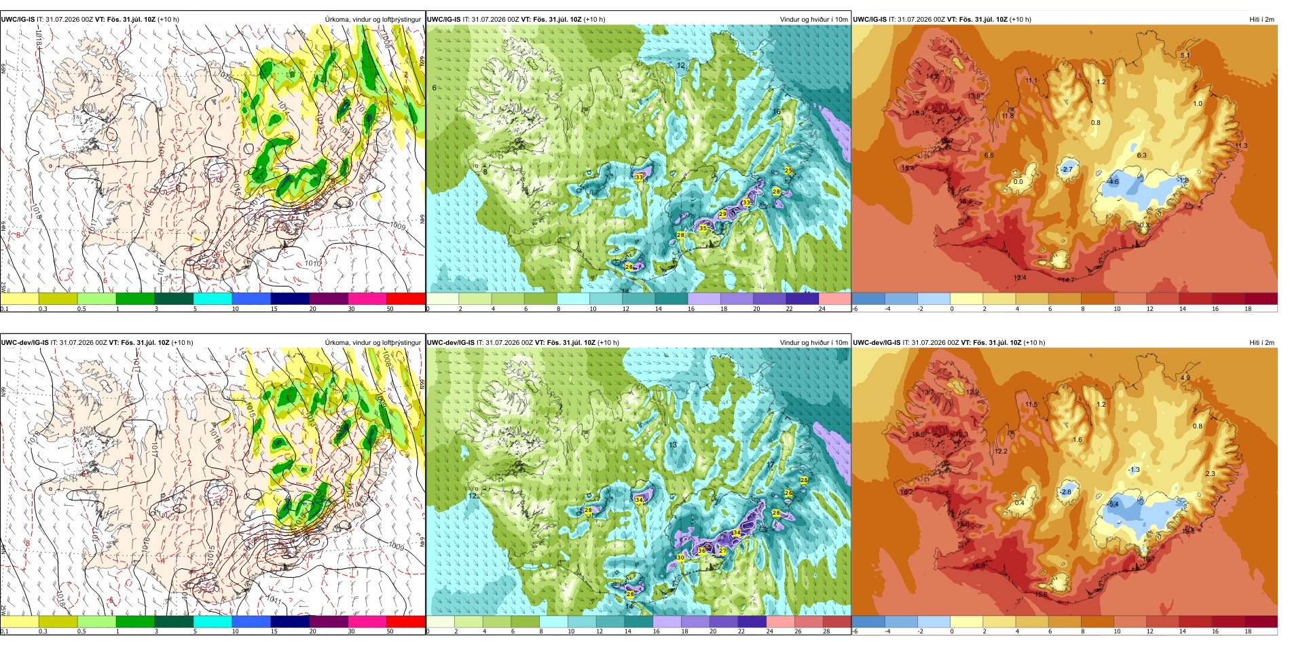Select the dark red 18+ swatch in top temperature legend
Screen dimensions: 1290x645
coord(1261,299)
